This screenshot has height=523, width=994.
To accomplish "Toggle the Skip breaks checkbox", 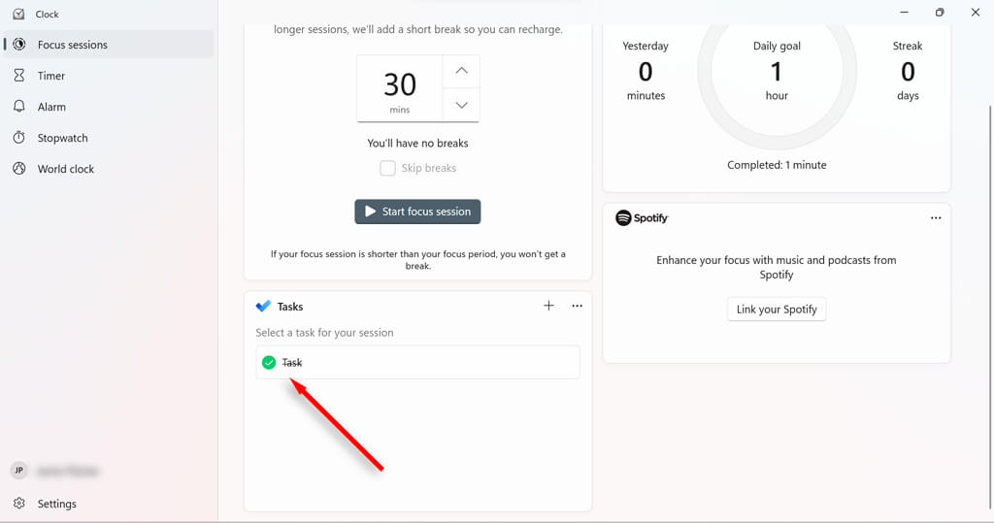I will [x=387, y=168].
